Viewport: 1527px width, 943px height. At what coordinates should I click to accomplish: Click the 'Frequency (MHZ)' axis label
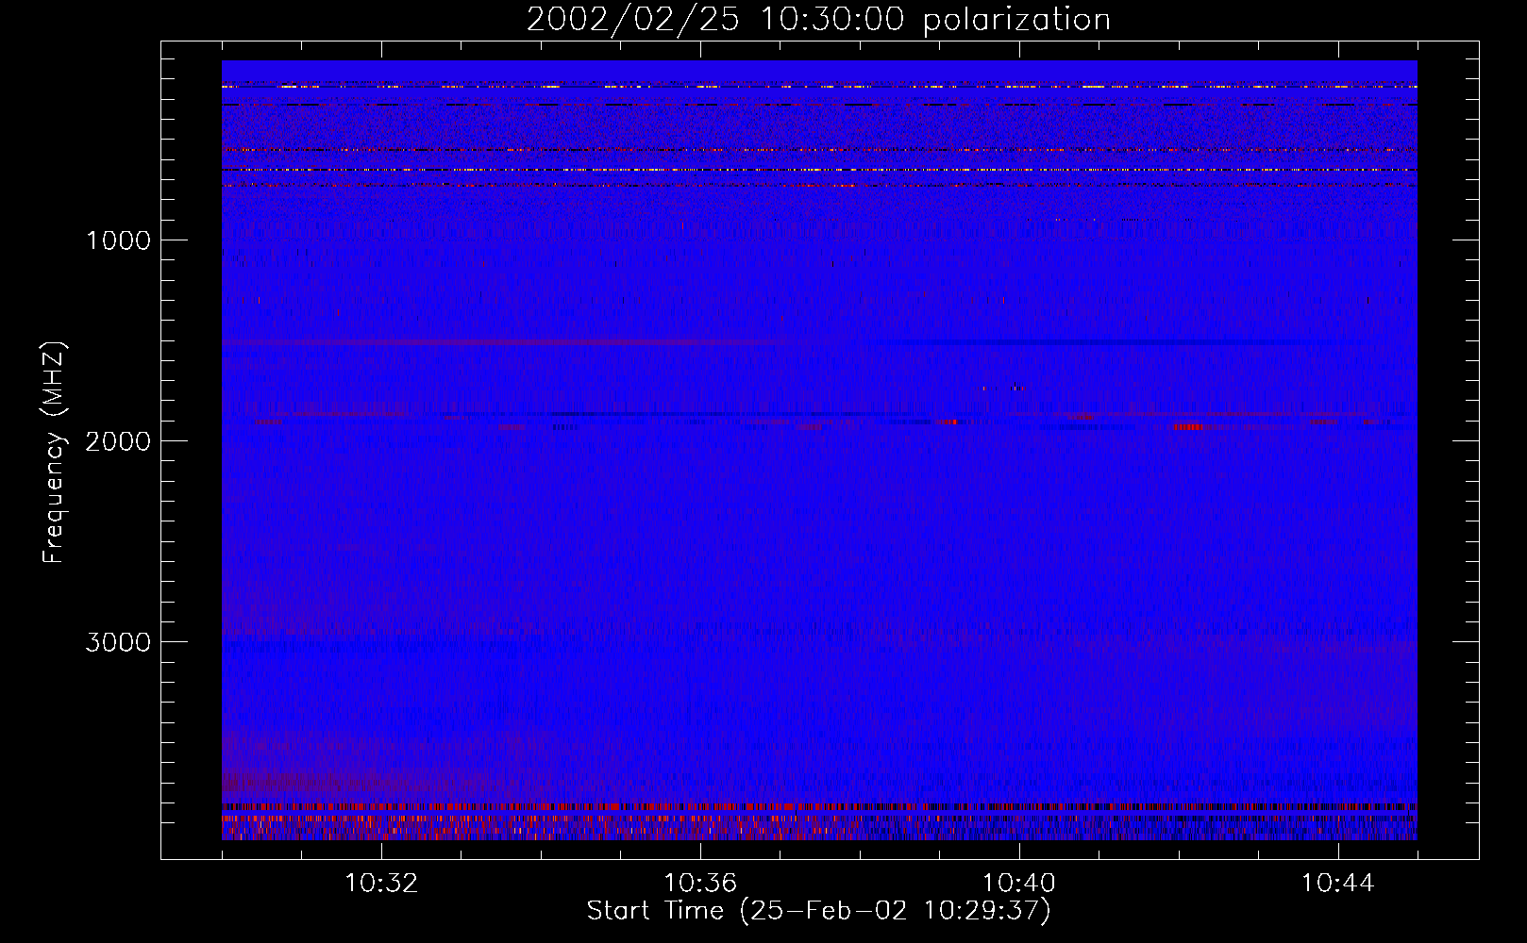[x=55, y=453]
